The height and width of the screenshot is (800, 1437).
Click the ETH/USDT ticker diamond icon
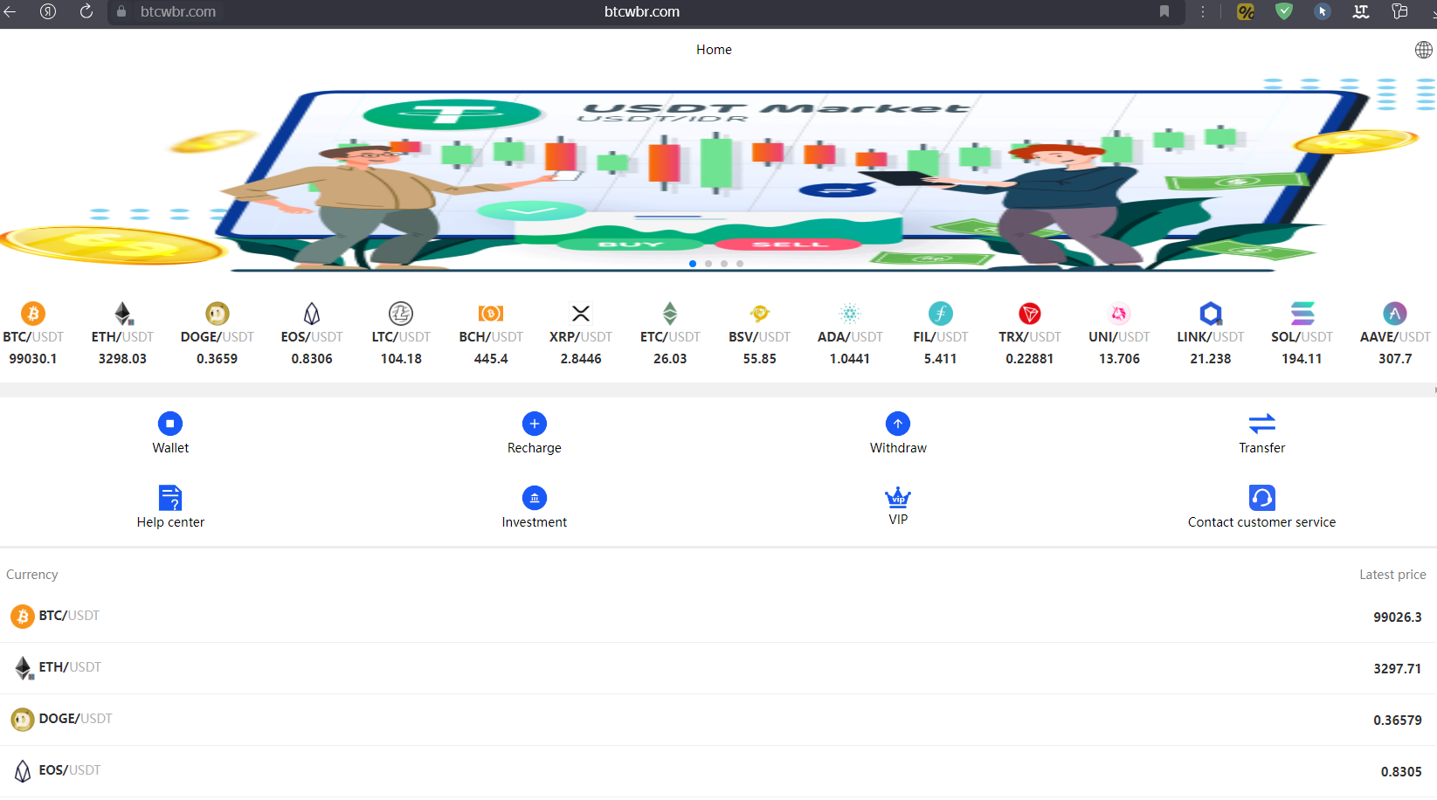(x=123, y=313)
